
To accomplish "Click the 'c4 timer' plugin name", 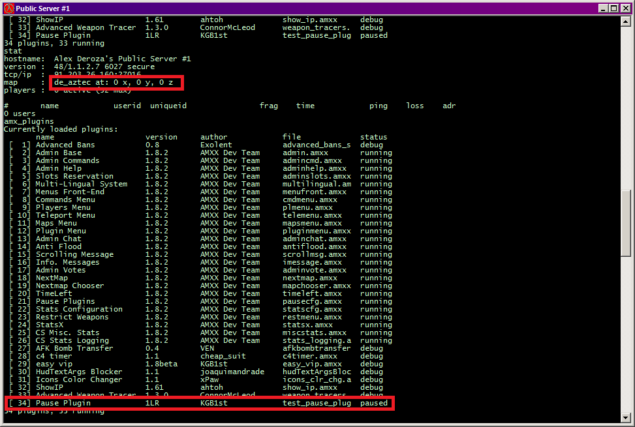I will (x=54, y=356).
